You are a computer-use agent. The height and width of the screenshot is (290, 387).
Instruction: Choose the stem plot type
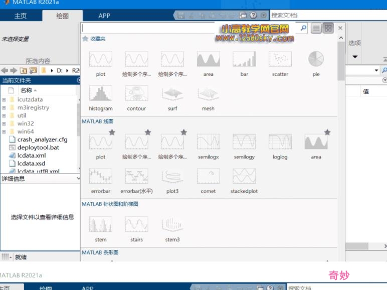100,229
